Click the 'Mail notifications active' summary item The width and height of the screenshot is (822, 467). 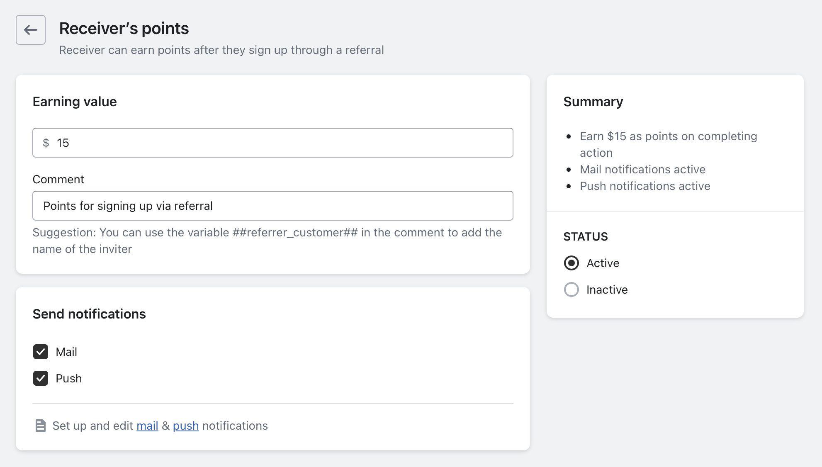(x=642, y=170)
